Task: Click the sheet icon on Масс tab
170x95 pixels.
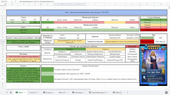Action: click(x=114, y=92)
